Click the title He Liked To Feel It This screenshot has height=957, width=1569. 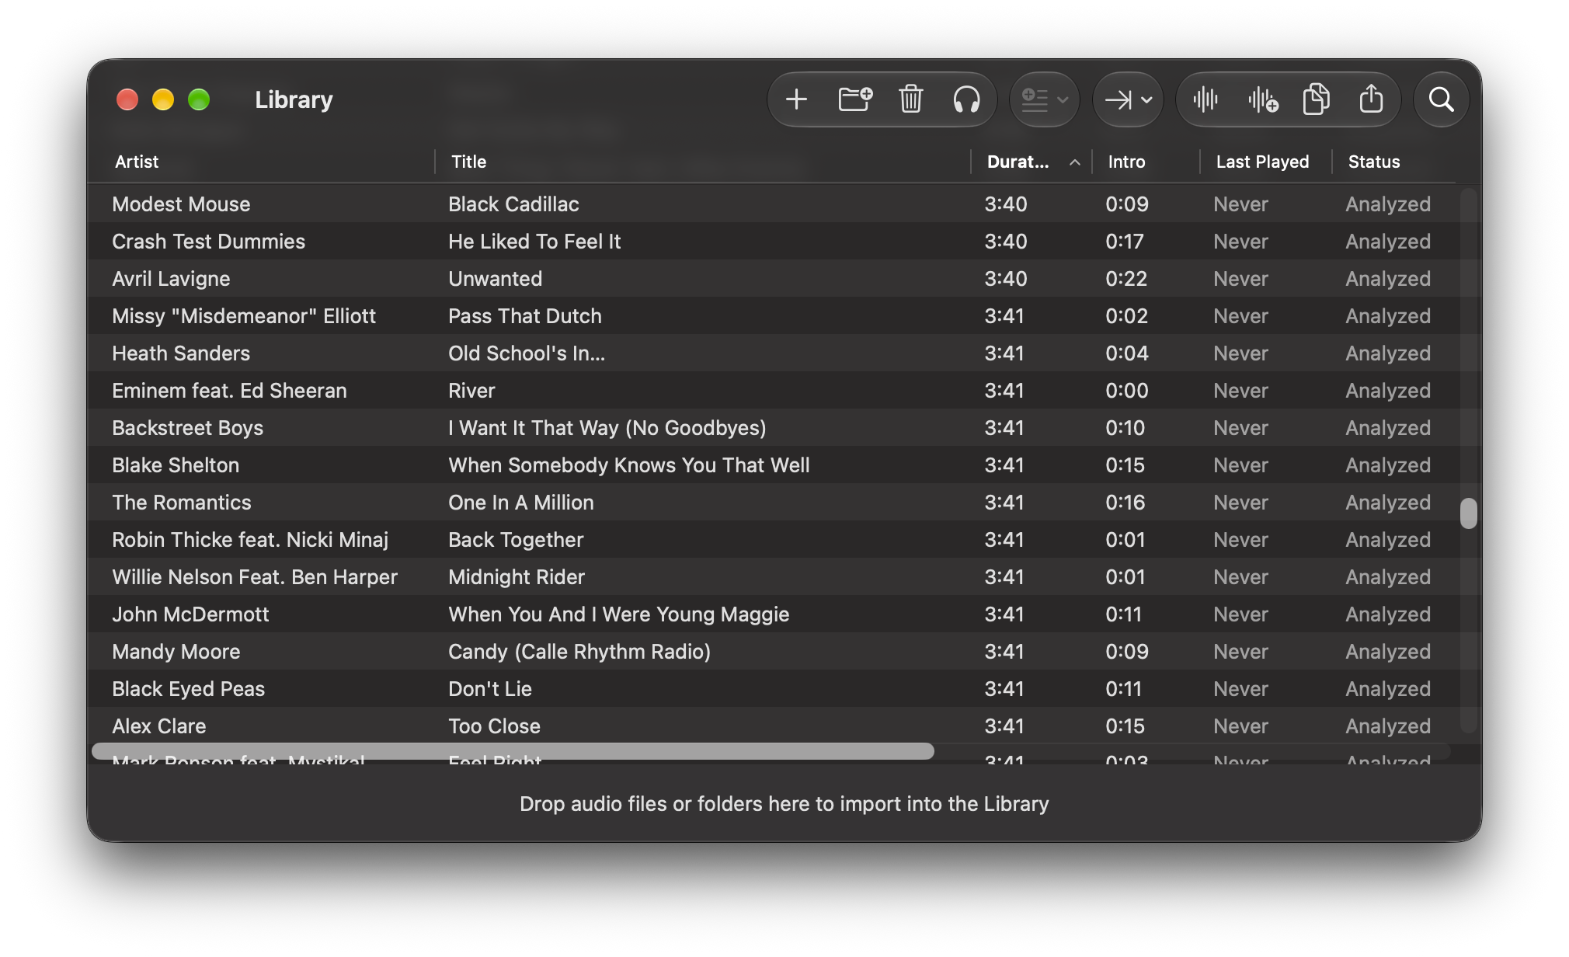point(534,241)
